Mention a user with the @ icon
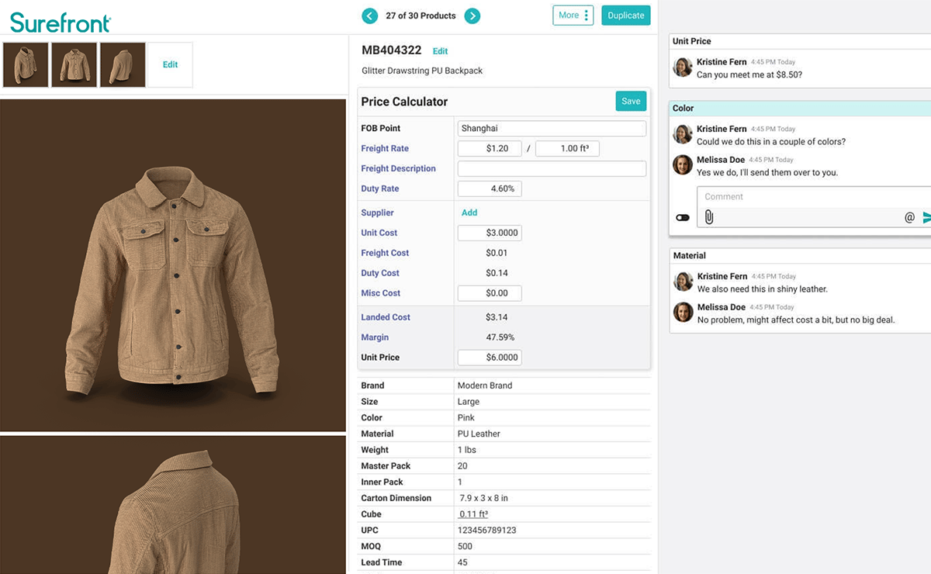This screenshot has height=574, width=931. (x=909, y=217)
